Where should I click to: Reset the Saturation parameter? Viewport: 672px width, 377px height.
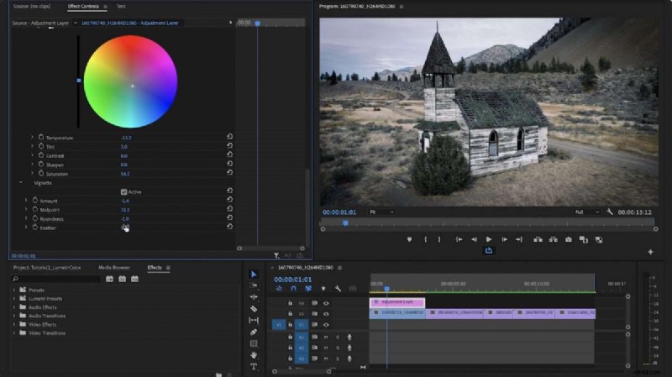(229, 173)
